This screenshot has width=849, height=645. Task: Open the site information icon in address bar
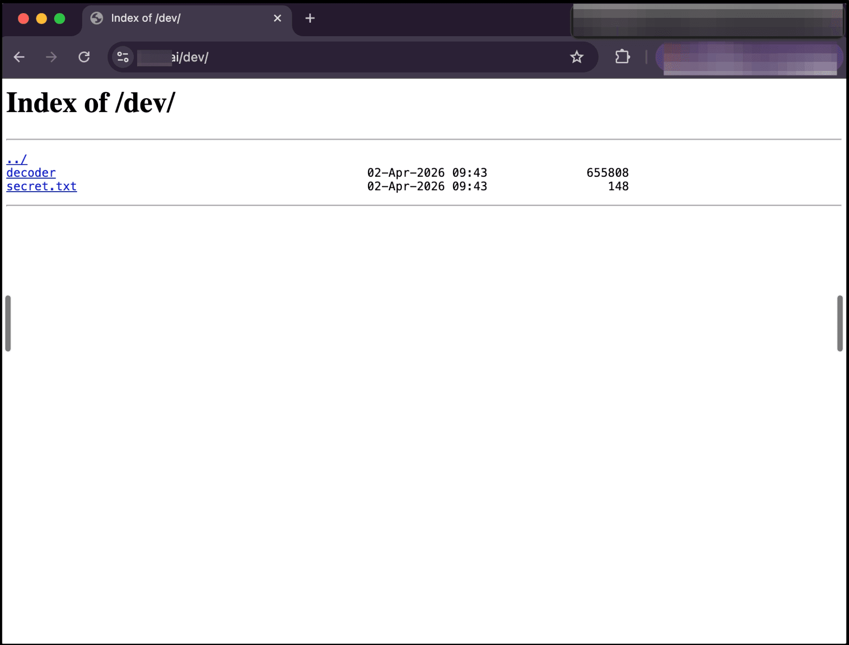[123, 57]
